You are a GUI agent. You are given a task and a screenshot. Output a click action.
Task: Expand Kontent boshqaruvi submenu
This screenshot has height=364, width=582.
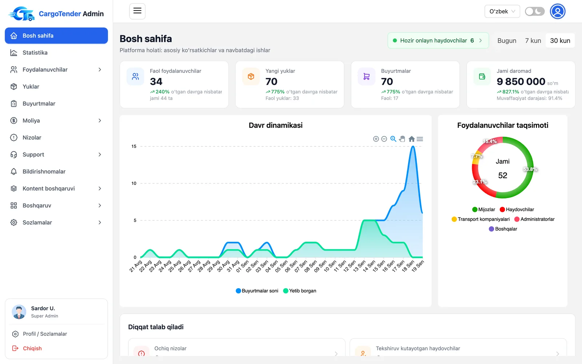click(x=56, y=189)
